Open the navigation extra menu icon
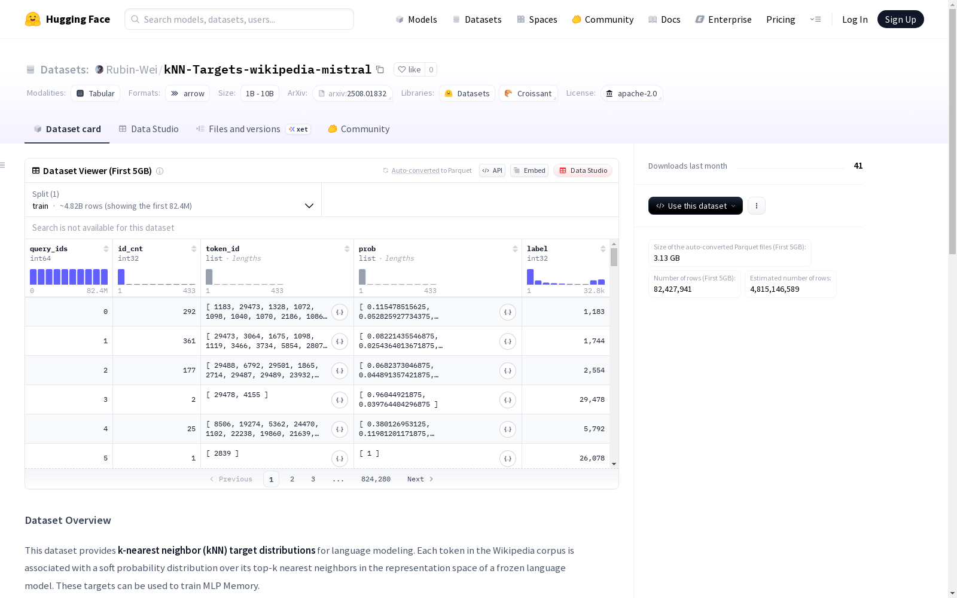Image resolution: width=957 pixels, height=598 pixels. point(815,19)
